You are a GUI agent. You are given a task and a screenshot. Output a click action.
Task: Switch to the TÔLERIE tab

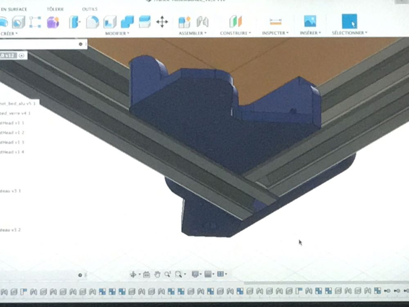click(x=55, y=9)
